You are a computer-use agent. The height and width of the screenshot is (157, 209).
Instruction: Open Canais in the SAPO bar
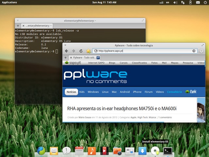pos(123,63)
